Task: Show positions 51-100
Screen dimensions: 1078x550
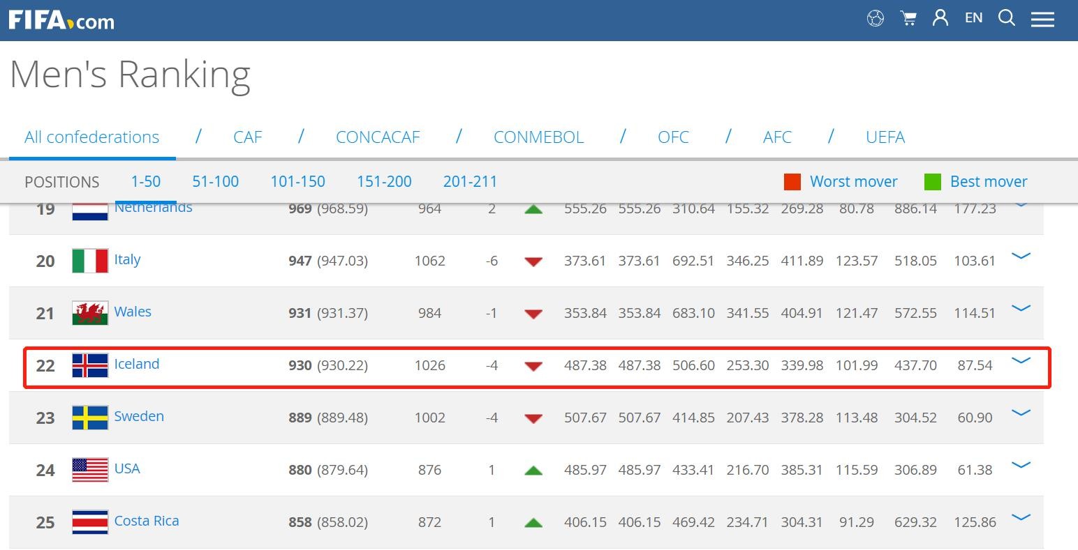Action: pyautogui.click(x=216, y=181)
